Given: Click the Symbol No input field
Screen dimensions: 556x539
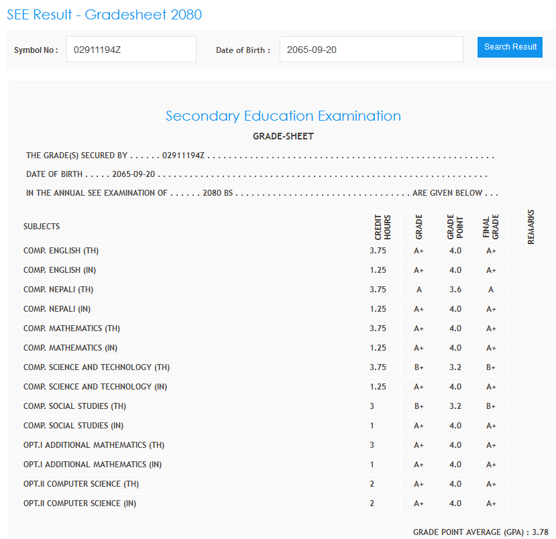Looking at the screenshot, I should (131, 50).
